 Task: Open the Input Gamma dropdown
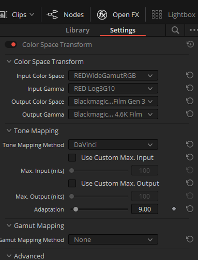[x=113, y=88]
